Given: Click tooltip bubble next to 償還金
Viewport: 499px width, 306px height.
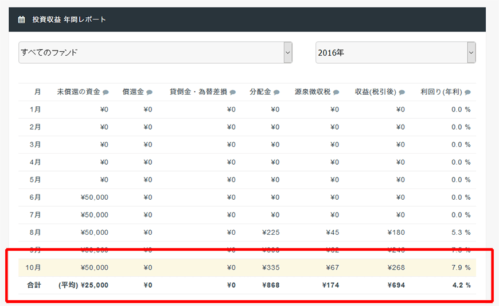Looking at the screenshot, I should click(149, 92).
